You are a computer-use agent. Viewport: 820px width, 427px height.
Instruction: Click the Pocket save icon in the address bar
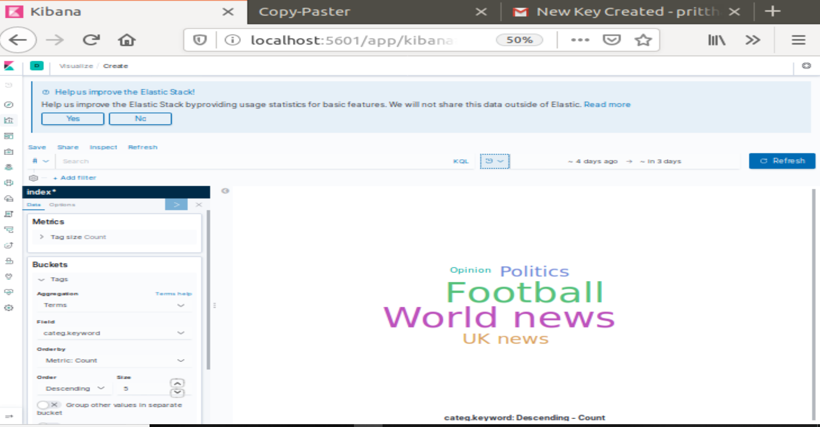pyautogui.click(x=611, y=40)
